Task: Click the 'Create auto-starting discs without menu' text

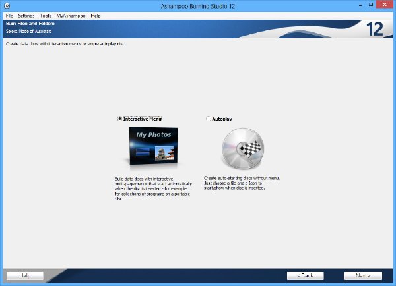Action: pos(242,178)
